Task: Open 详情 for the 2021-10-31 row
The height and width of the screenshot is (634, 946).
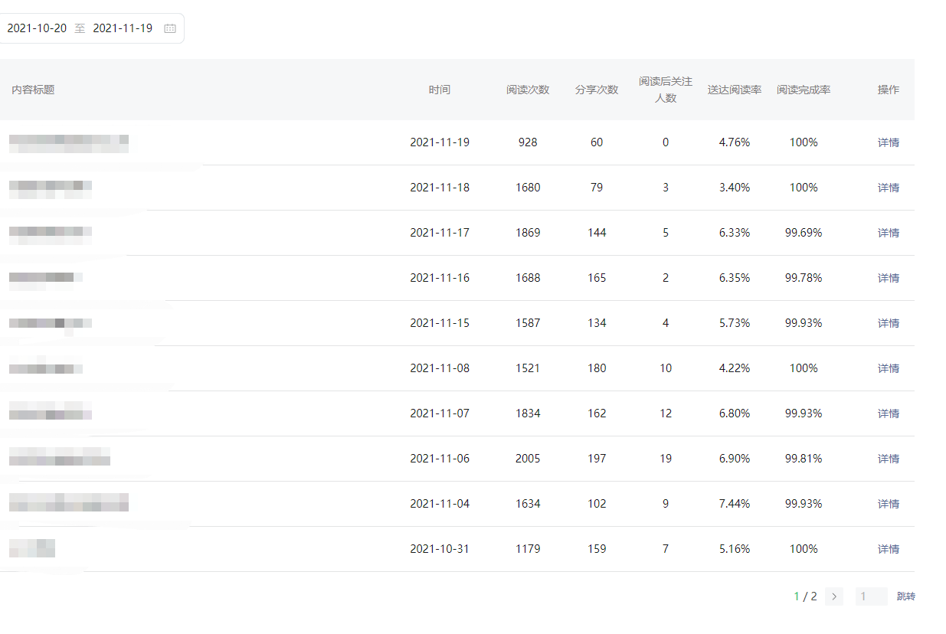Action: pos(889,549)
